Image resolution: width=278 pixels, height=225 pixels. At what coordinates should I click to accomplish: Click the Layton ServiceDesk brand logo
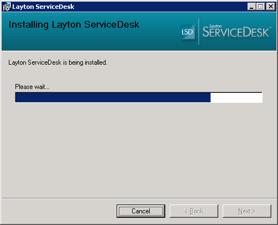point(237,32)
